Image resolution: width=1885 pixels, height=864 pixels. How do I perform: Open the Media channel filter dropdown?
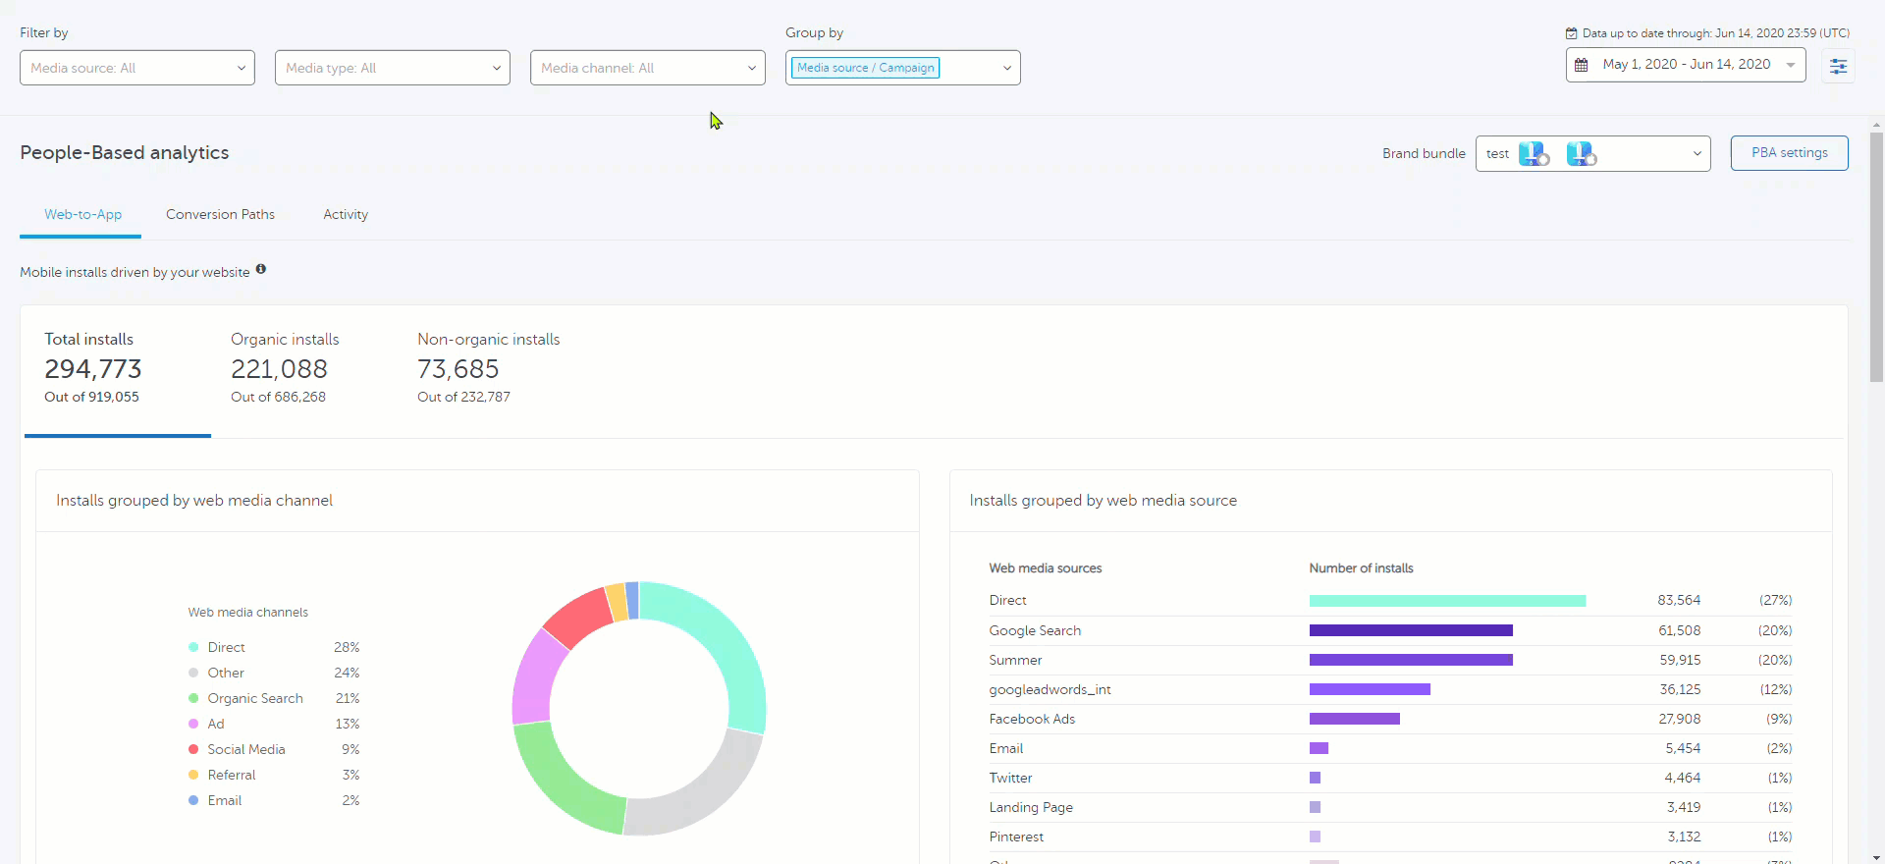tap(648, 68)
